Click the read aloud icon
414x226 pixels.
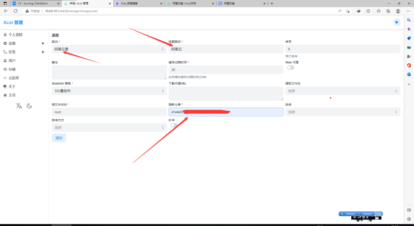click(x=340, y=11)
